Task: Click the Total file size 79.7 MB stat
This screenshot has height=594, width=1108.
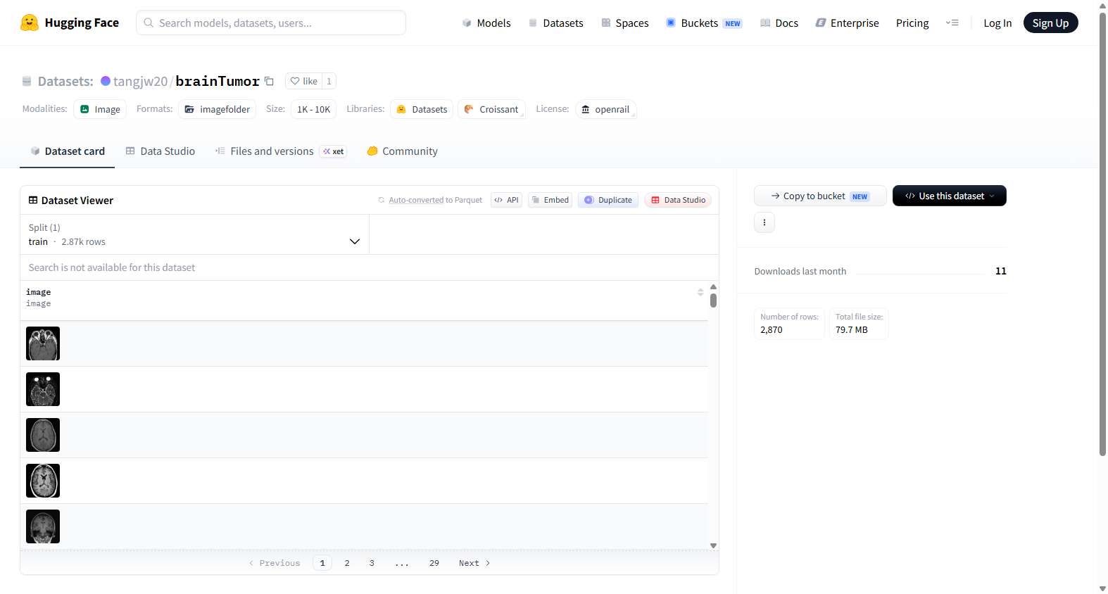Action: [x=859, y=324]
